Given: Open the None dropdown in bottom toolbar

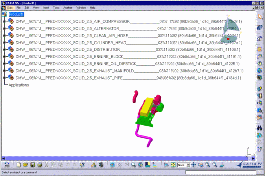Looking at the screenshot, I should [188, 165].
